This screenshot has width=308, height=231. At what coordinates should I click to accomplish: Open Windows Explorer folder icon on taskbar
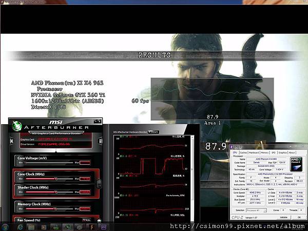coord(31,227)
